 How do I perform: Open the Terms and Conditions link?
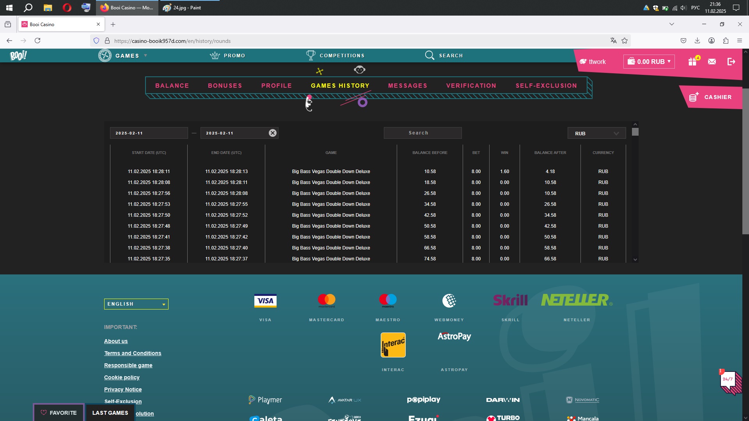pos(133,353)
